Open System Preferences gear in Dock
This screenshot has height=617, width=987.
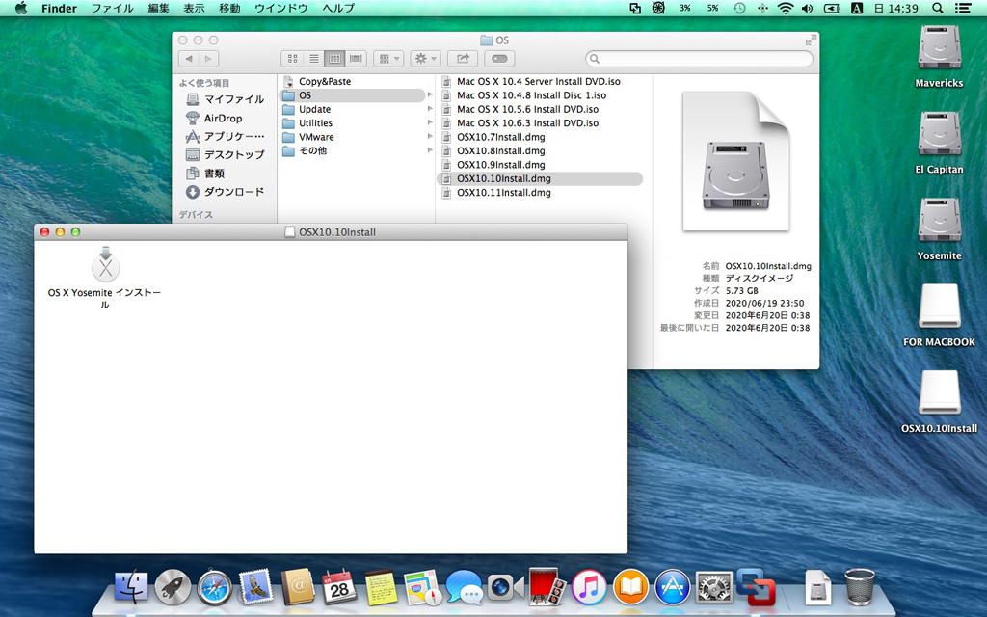click(x=713, y=588)
